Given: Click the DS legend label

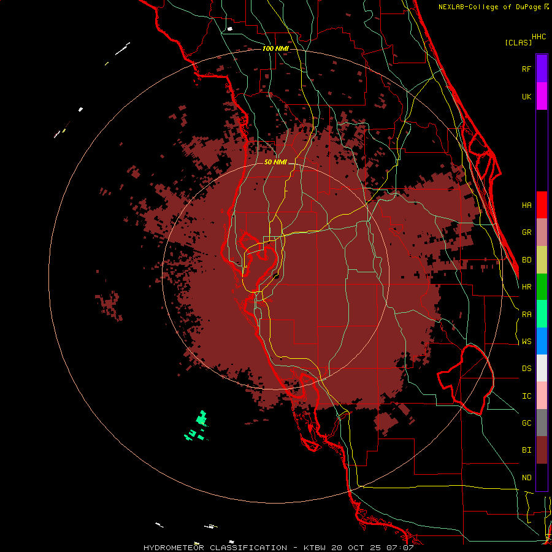Looking at the screenshot, I should (526, 369).
